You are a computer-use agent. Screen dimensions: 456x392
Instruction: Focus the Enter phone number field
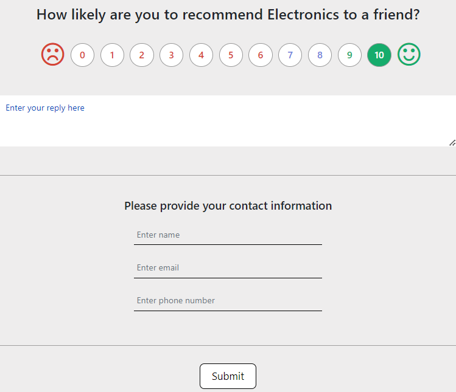click(228, 301)
